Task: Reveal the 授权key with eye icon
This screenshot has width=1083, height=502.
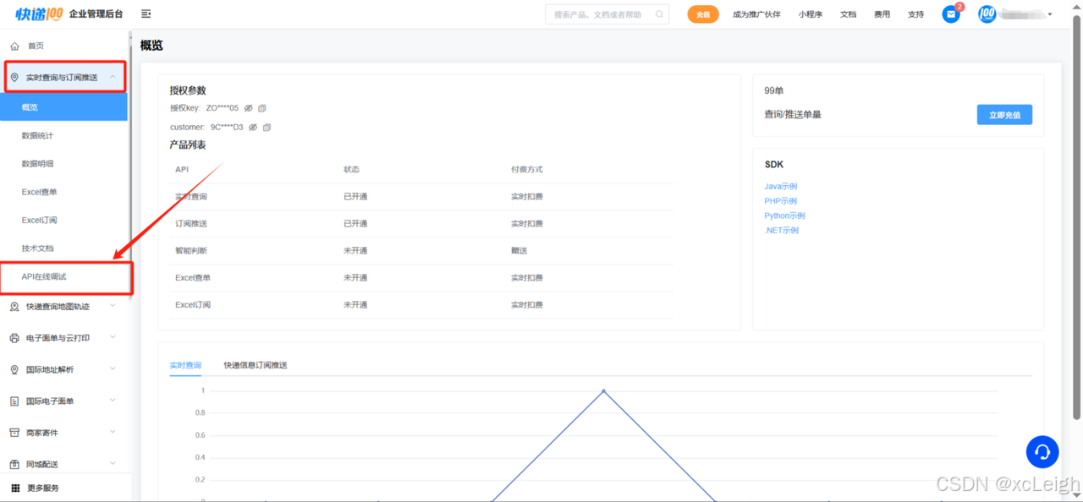Action: pyautogui.click(x=249, y=108)
